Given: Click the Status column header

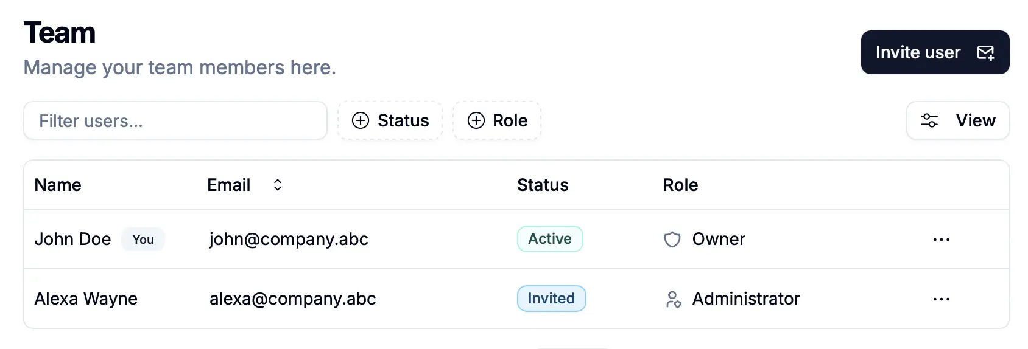Looking at the screenshot, I should (542, 185).
